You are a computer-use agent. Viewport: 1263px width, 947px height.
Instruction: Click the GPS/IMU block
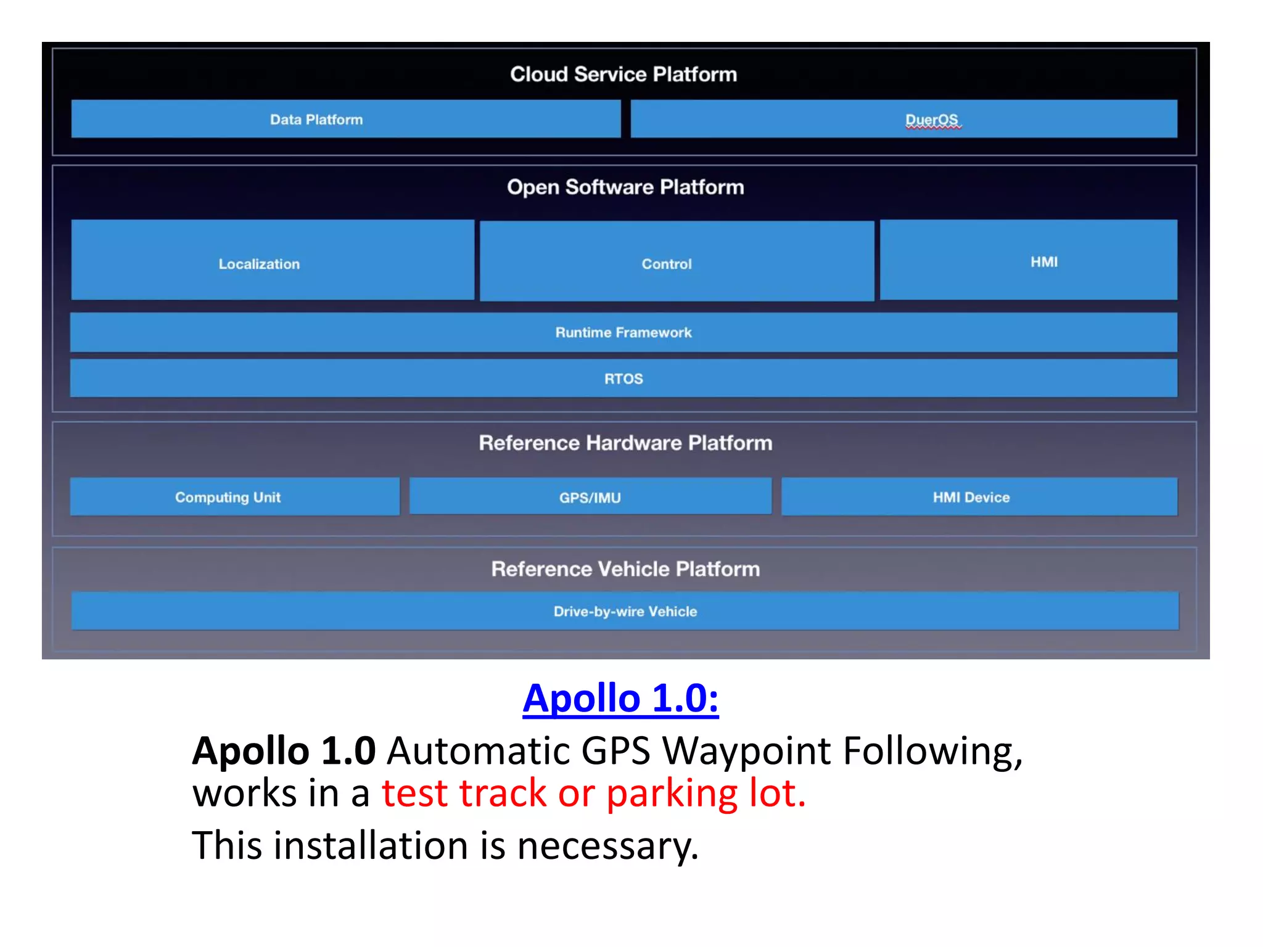pyautogui.click(x=590, y=496)
